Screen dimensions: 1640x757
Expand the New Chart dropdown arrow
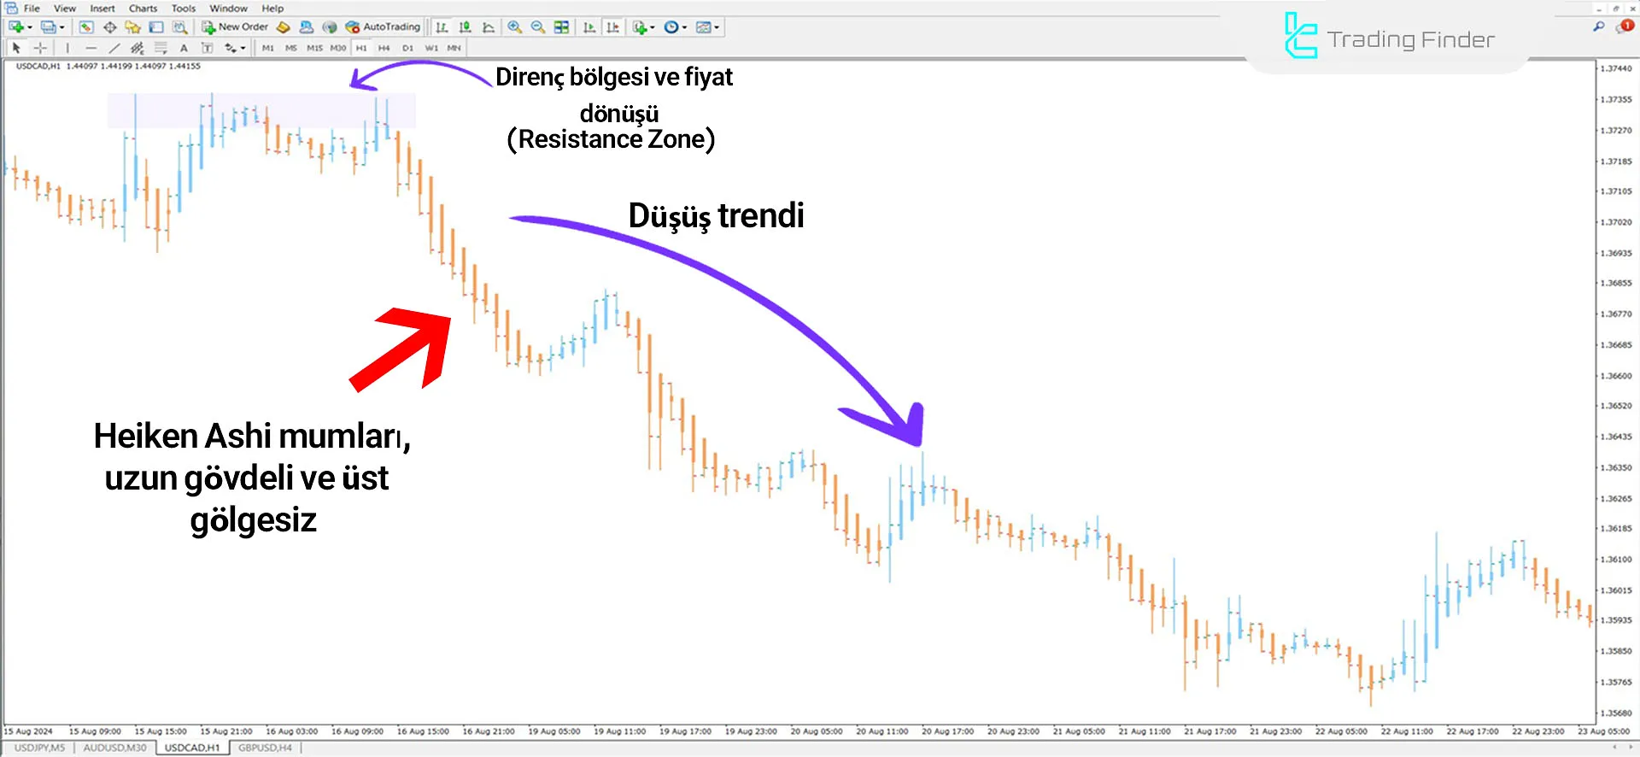(x=30, y=27)
